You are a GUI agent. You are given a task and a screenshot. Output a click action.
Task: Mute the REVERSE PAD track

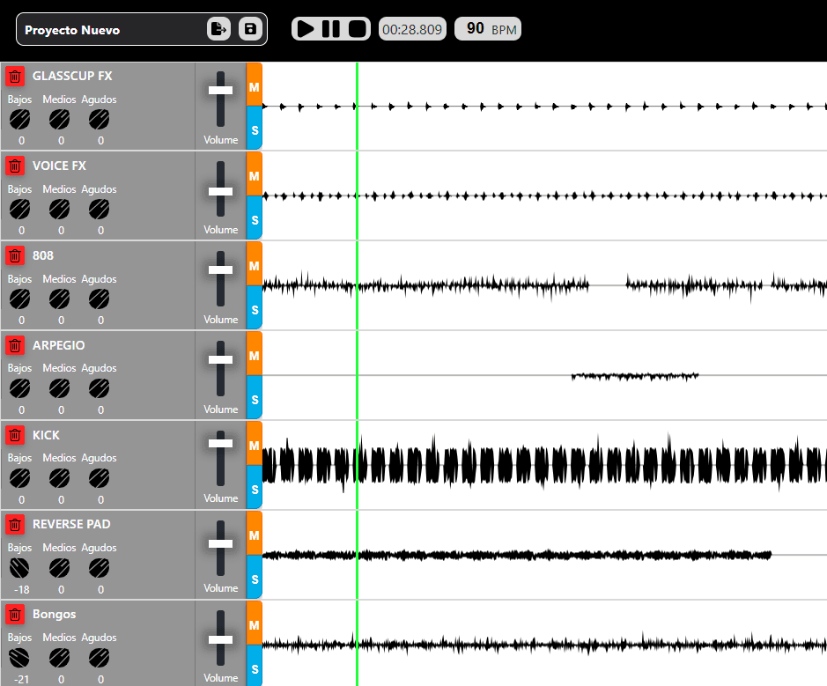tap(254, 535)
